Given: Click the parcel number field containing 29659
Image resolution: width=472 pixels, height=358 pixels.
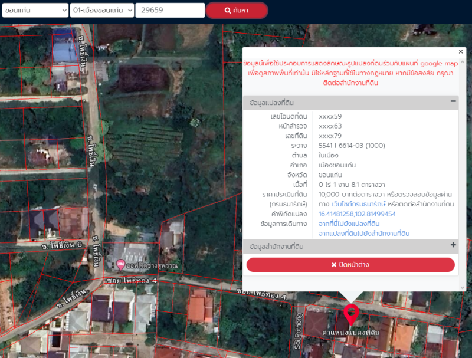Looking at the screenshot, I should [x=170, y=11].
